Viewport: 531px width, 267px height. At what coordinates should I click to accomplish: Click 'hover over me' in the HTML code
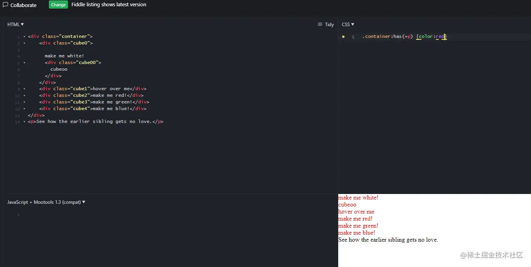[x=111, y=89]
